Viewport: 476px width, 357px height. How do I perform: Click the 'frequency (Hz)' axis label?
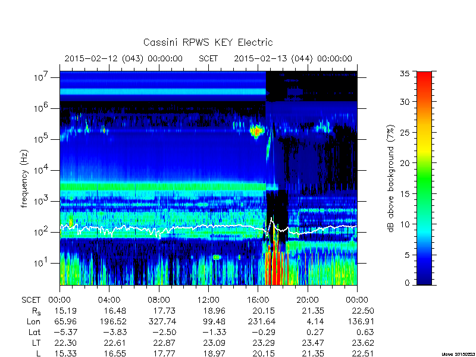[24, 178]
